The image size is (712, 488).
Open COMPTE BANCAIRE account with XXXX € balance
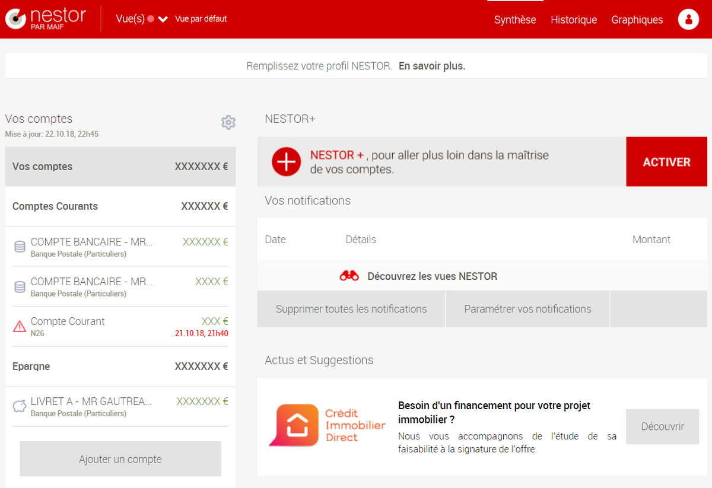coord(120,287)
